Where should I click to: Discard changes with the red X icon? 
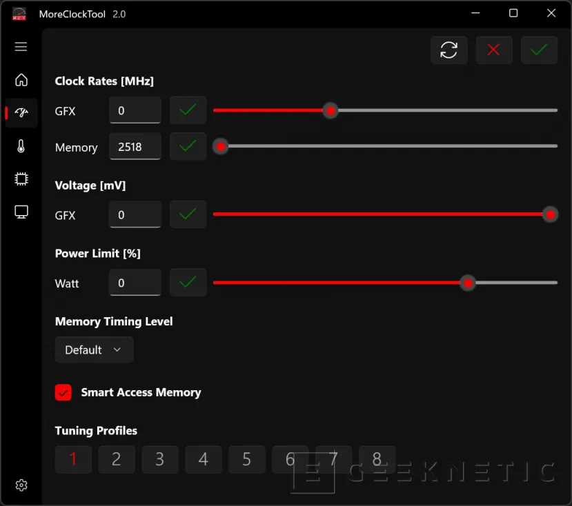(x=494, y=50)
